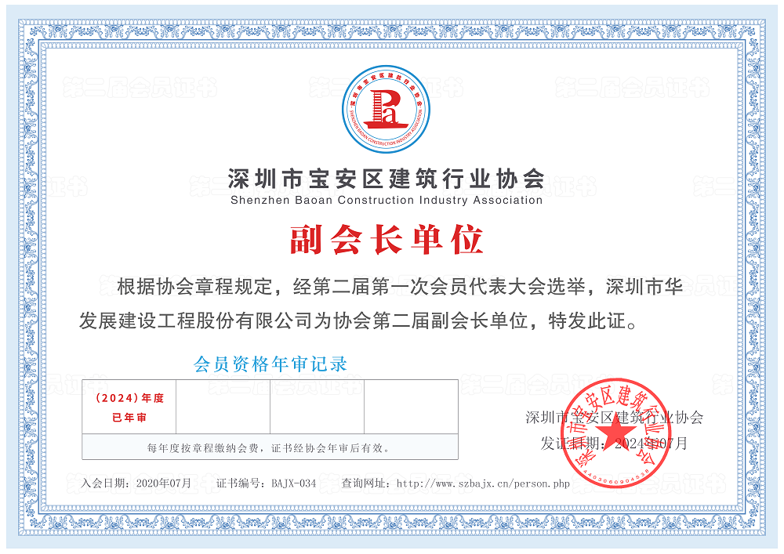Click the bold Chinese association name heading under the logo
784x554 pixels.
click(x=387, y=179)
